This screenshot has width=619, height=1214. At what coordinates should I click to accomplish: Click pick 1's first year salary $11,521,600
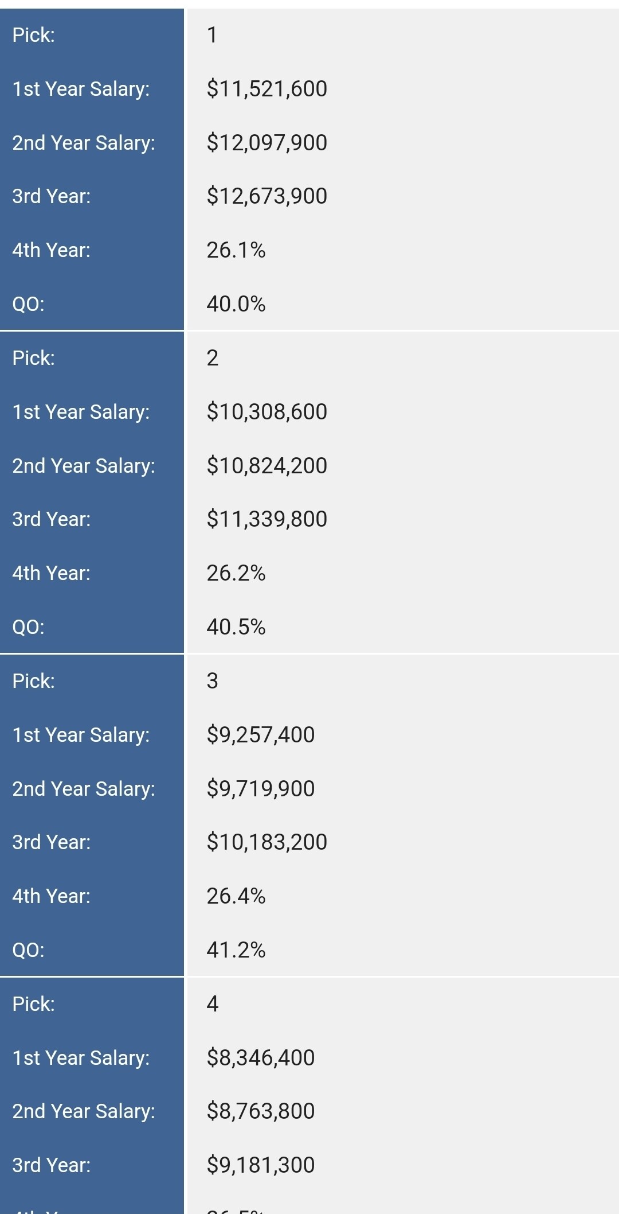click(267, 89)
